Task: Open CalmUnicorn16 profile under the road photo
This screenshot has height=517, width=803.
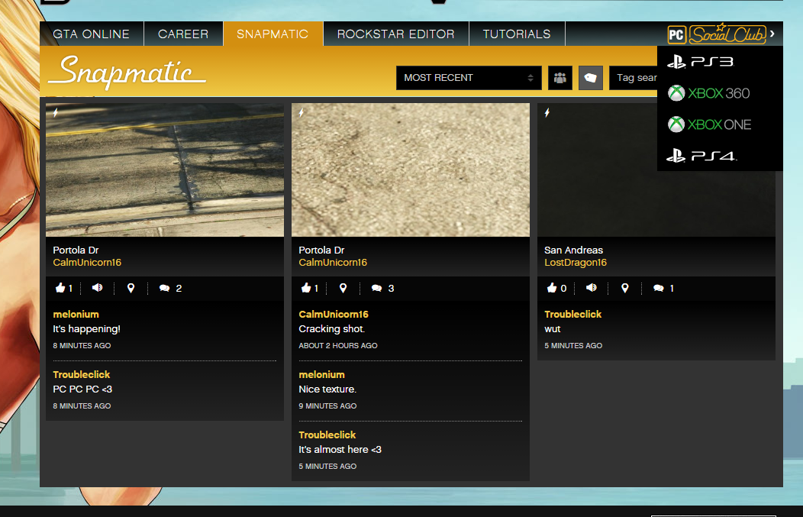Action: 87,263
